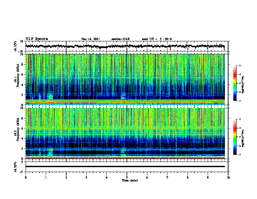Click ch.2 colorbar label '-3'
257x199 pixels.
point(239,119)
